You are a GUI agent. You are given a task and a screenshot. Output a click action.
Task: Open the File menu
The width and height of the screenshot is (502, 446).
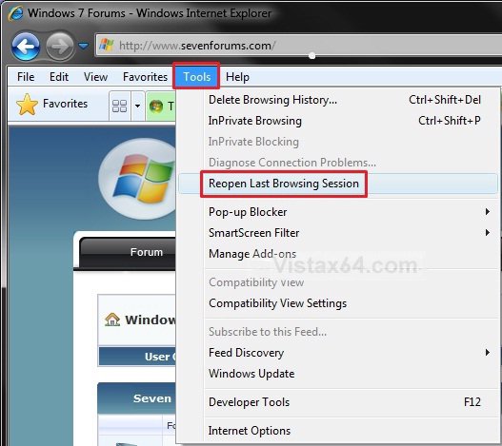pyautogui.click(x=26, y=77)
